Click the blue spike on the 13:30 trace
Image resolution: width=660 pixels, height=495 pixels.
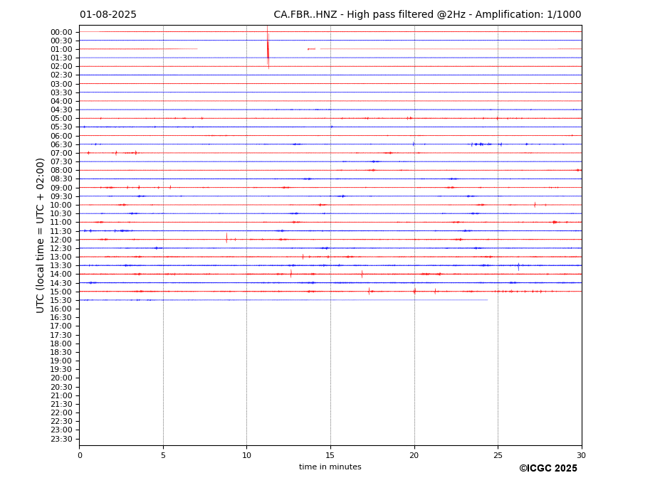point(518,266)
